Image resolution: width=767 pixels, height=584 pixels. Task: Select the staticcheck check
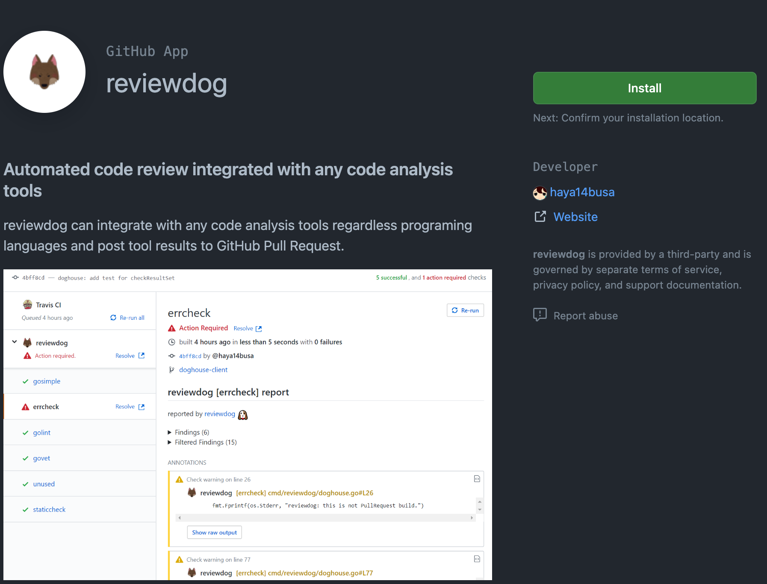point(49,509)
